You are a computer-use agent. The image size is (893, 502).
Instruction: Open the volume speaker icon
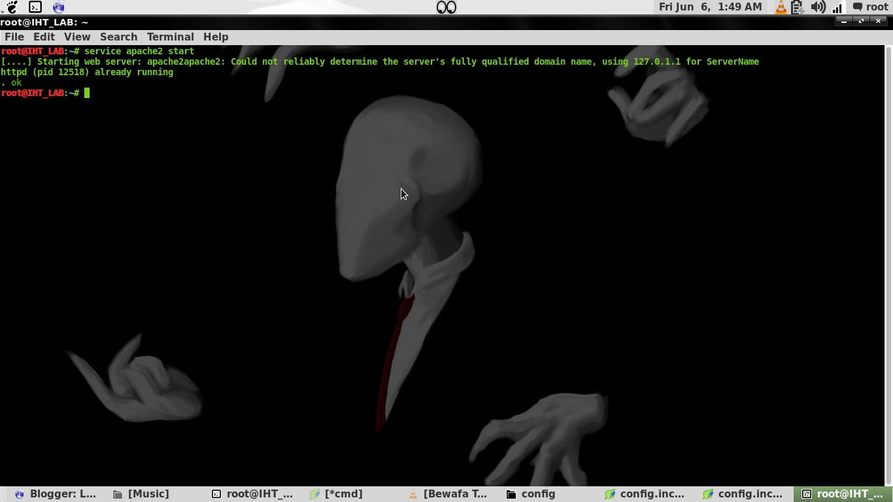pyautogui.click(x=818, y=7)
